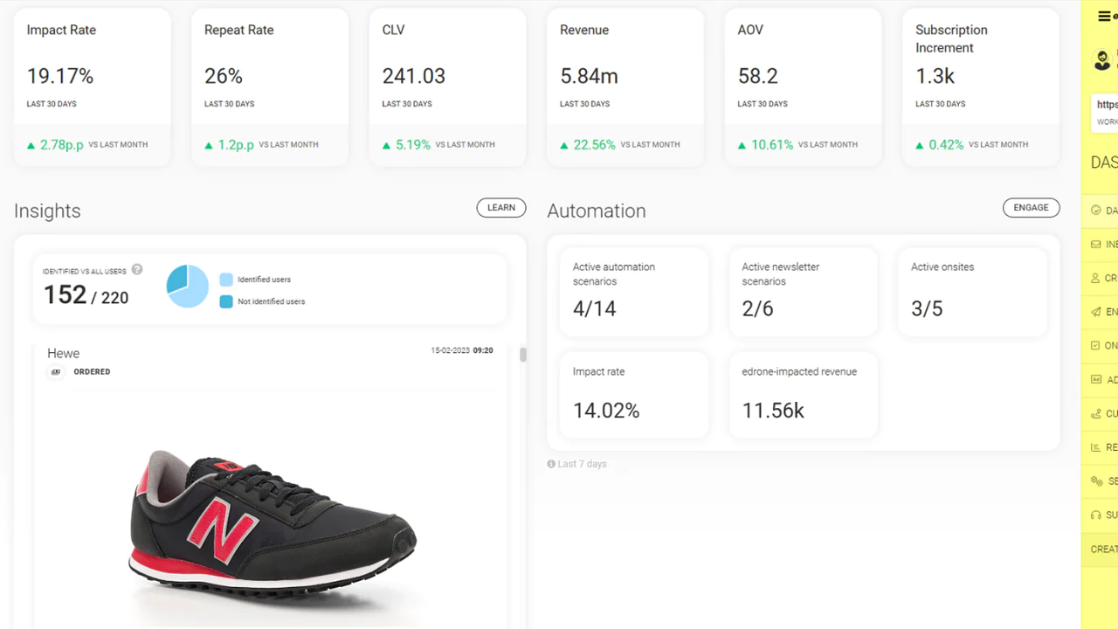
Task: Click the info icon next to Last 7 days
Action: pos(551,464)
